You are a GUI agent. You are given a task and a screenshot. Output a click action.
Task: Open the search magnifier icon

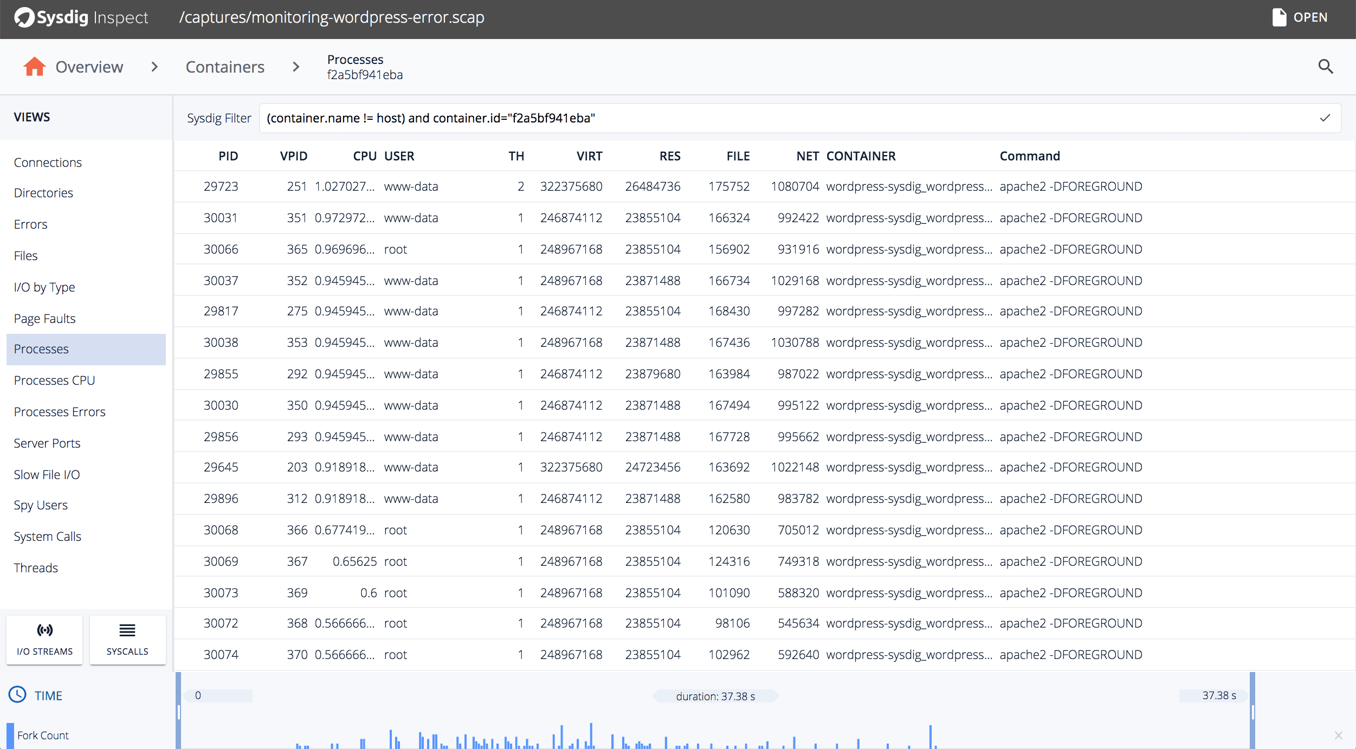click(x=1325, y=67)
